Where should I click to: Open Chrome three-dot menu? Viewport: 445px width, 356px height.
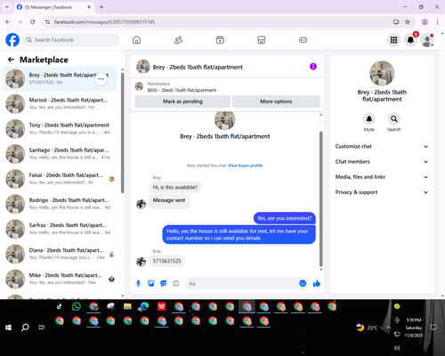[x=437, y=21]
